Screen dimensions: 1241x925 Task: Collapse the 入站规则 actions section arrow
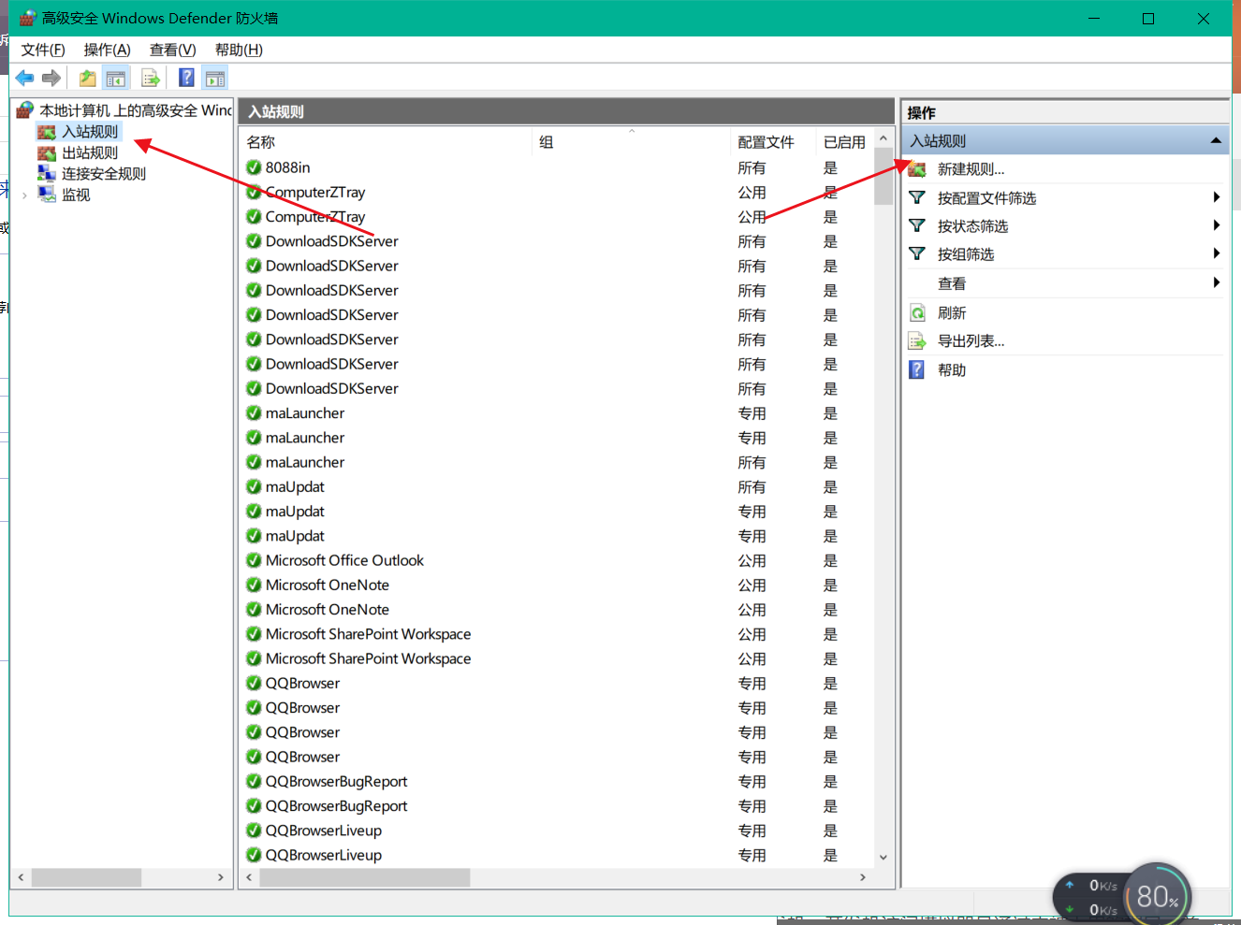pyautogui.click(x=1216, y=140)
